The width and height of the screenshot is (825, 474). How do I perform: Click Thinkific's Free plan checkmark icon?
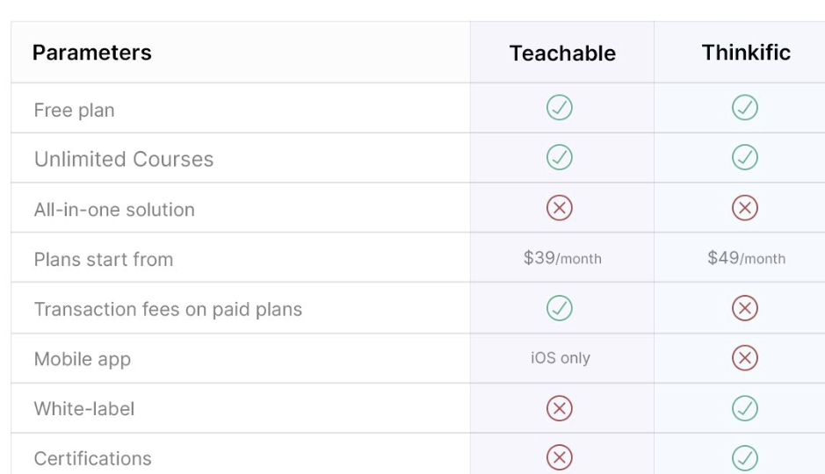coord(745,108)
